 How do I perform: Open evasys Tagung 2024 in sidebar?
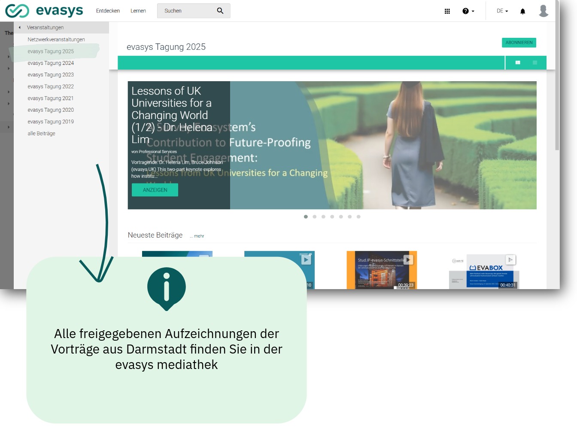[51, 63]
